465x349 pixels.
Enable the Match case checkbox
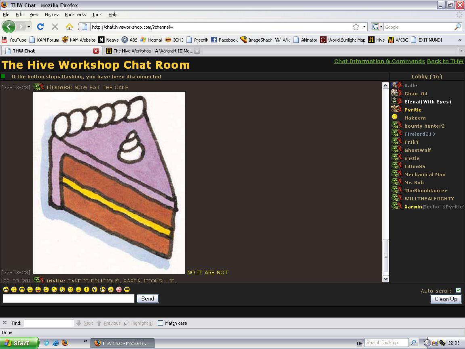coord(160,323)
